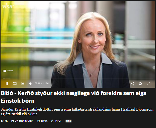Click the video headline title
The image size is (156, 128).
(x=74, y=97)
